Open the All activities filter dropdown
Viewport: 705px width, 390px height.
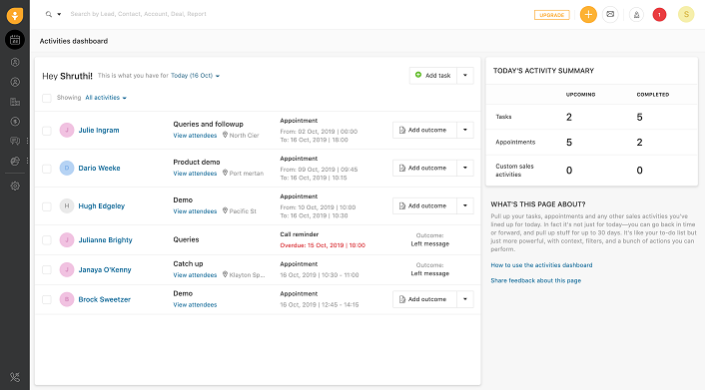(106, 98)
